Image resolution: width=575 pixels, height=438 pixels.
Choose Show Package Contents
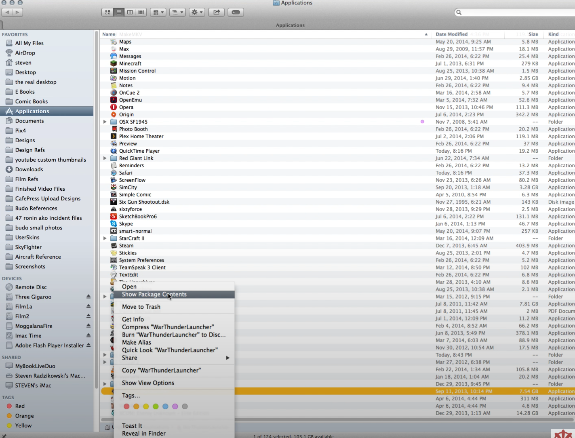[x=174, y=294]
